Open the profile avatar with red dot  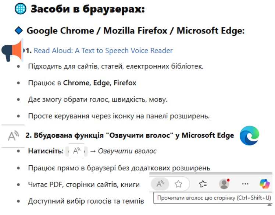224,184
